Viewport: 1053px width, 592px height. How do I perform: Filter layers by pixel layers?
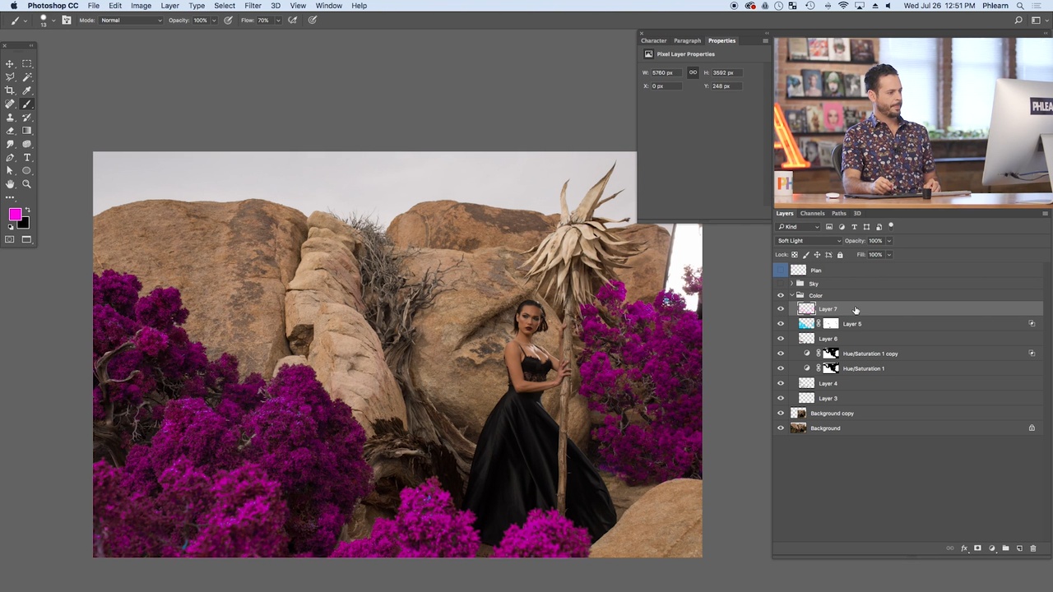point(829,227)
